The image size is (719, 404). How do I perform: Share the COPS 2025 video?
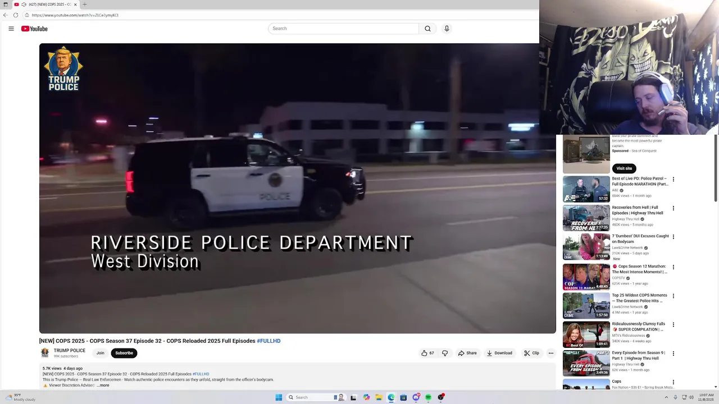click(x=467, y=353)
